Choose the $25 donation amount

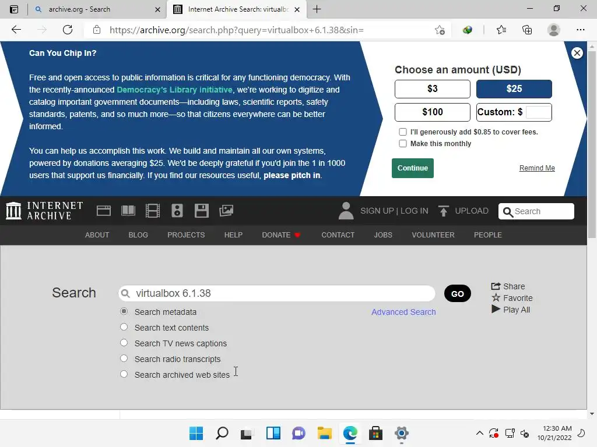(x=514, y=89)
